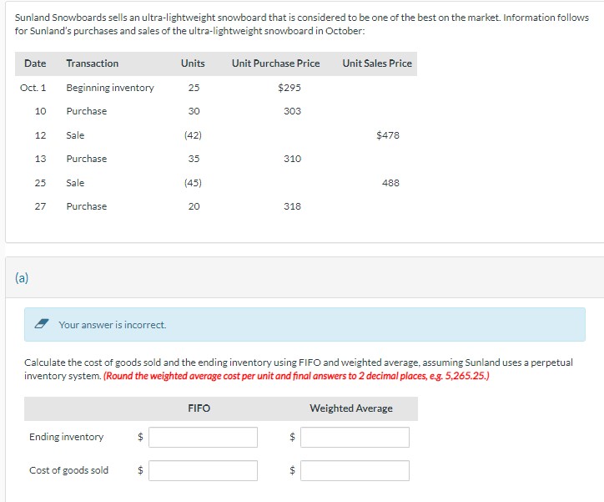The image size is (604, 502).
Task: Click the 'Oct. 1' date cell
Action: click(33, 88)
